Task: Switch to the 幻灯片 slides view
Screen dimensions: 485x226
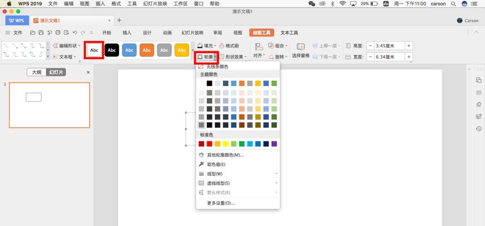Action: [x=56, y=72]
